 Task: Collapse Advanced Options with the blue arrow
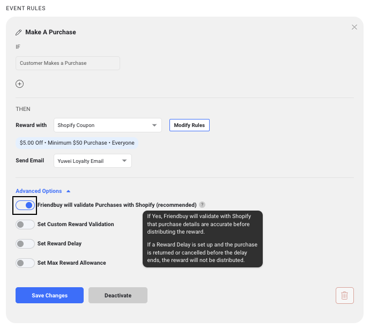(69, 191)
